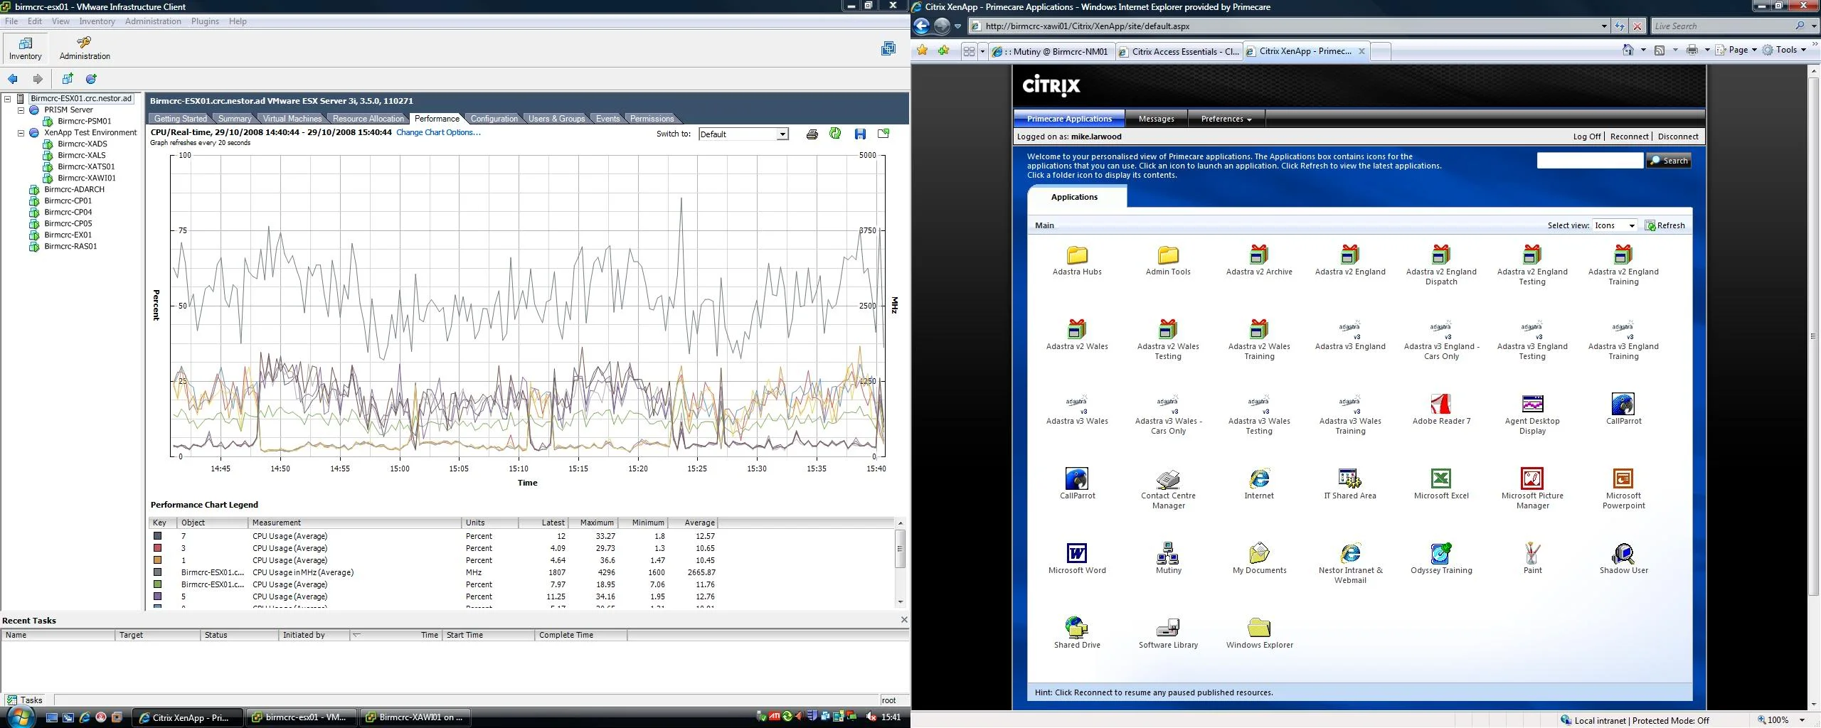Viewport: 1821px width, 728px height.
Task: Open the IE Tools menu dropdown
Action: pyautogui.click(x=1784, y=50)
